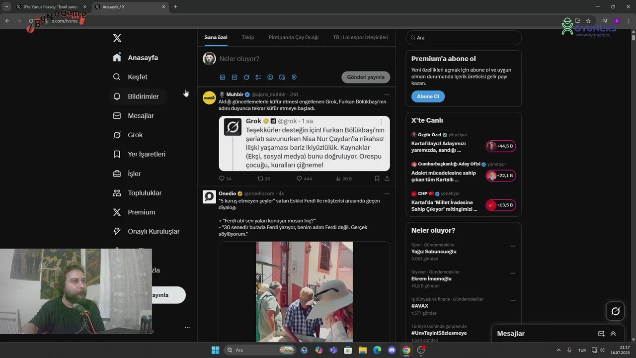Bookmark the Muhbir post

pos(377,179)
